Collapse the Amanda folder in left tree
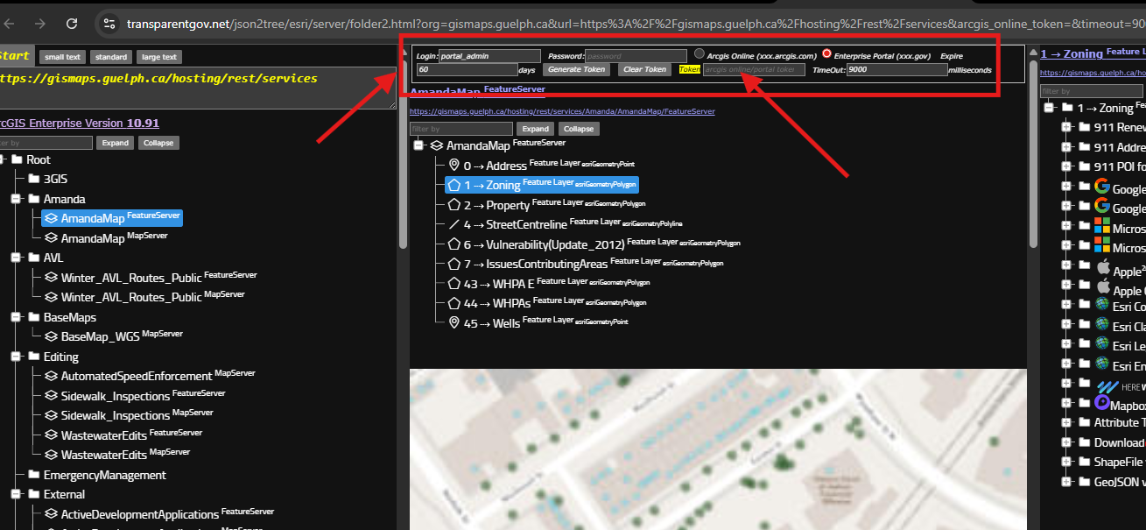Screen dimensions: 1146x530 [17, 199]
